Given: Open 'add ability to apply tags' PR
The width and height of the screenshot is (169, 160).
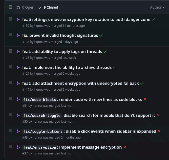Looking at the screenshot, I should (62, 51).
